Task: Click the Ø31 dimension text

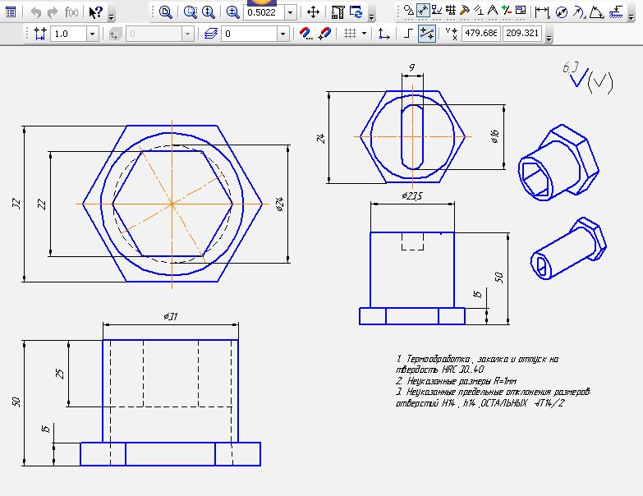Action: click(x=170, y=316)
